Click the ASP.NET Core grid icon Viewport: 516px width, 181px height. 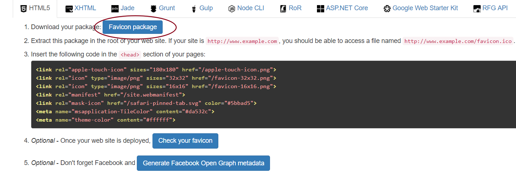pos(320,9)
